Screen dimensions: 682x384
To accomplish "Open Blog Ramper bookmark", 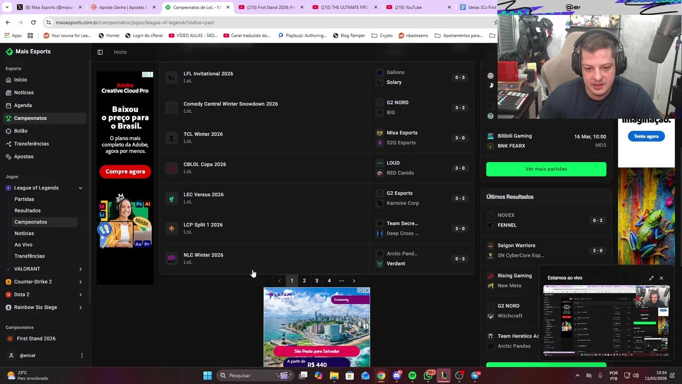I will click(x=349, y=36).
